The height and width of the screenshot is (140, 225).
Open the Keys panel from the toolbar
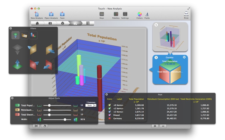[x=102, y=15]
